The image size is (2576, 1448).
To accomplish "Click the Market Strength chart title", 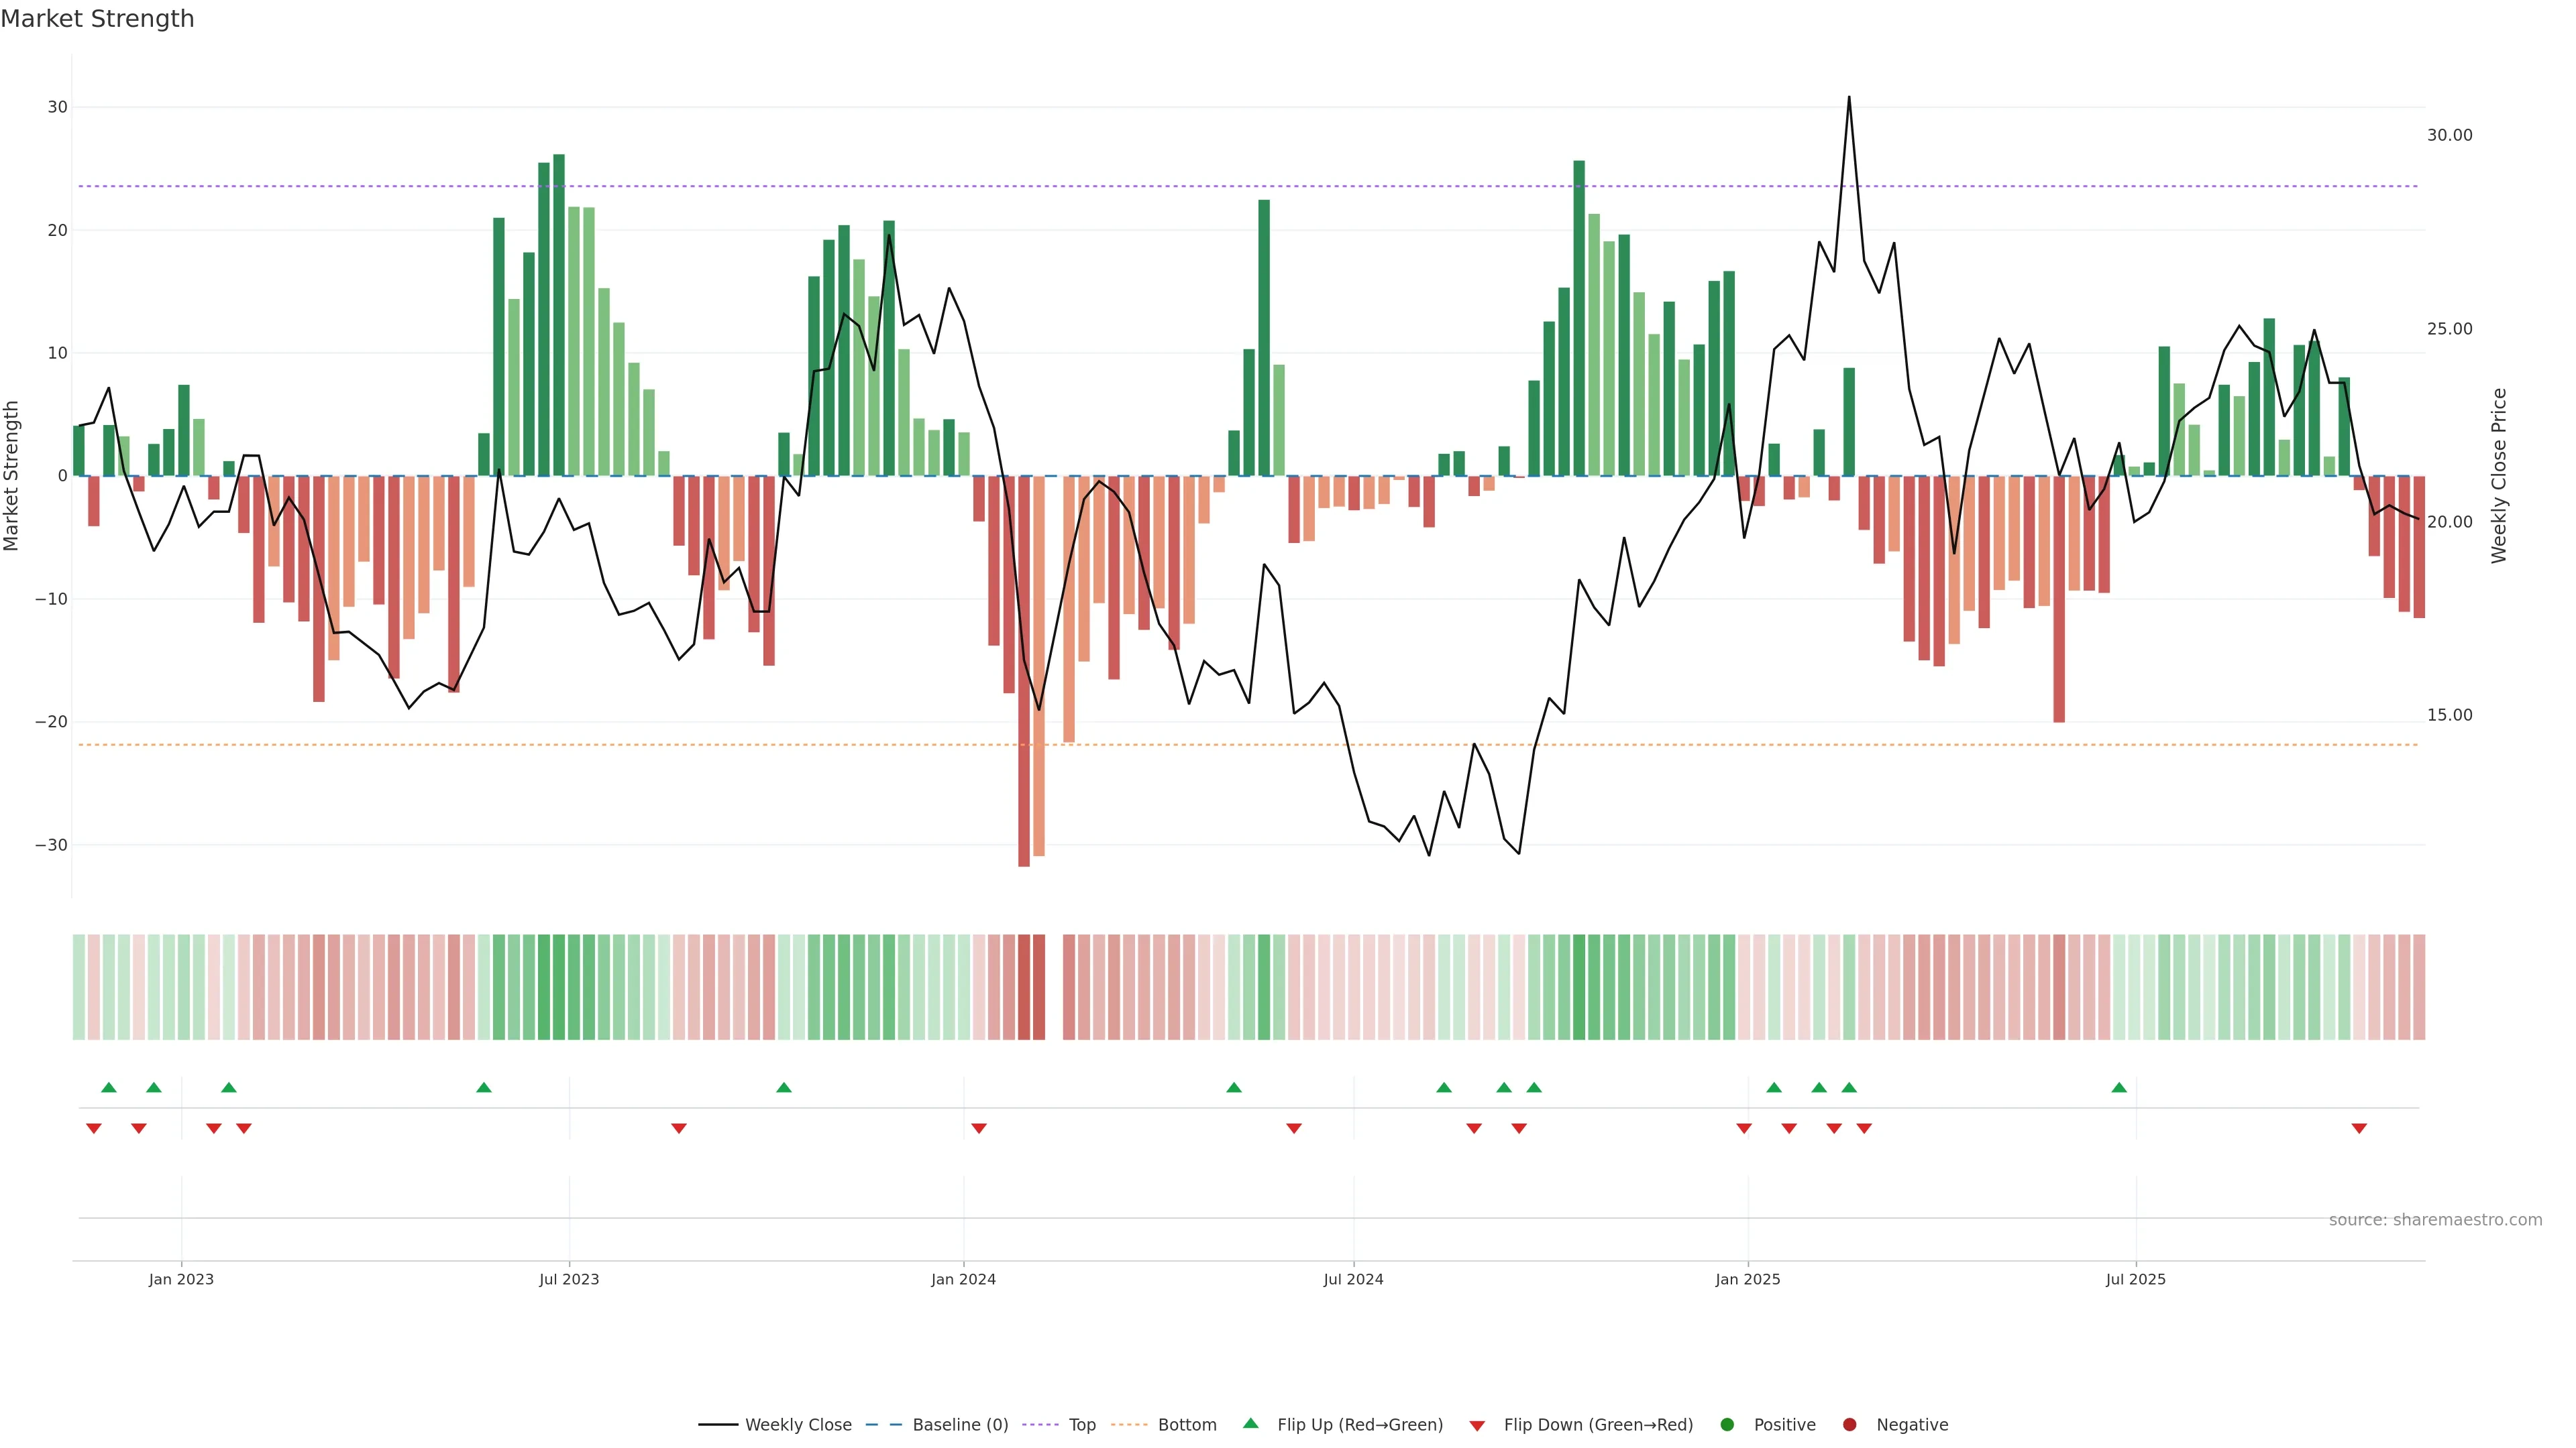I will (97, 19).
